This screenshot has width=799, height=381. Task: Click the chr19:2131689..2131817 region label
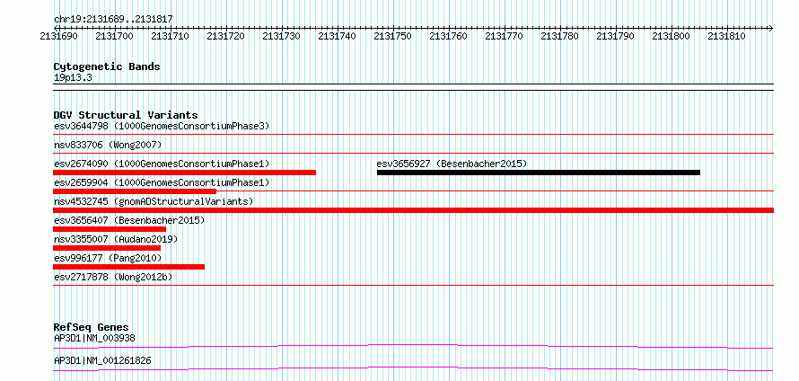[x=113, y=20]
